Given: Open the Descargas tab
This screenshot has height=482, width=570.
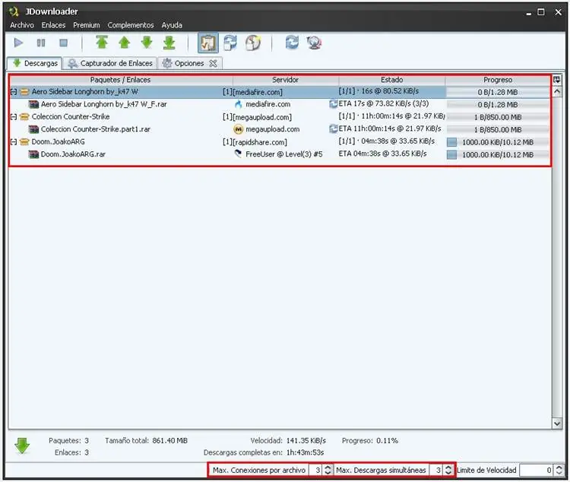Looking at the screenshot, I should click(35, 63).
